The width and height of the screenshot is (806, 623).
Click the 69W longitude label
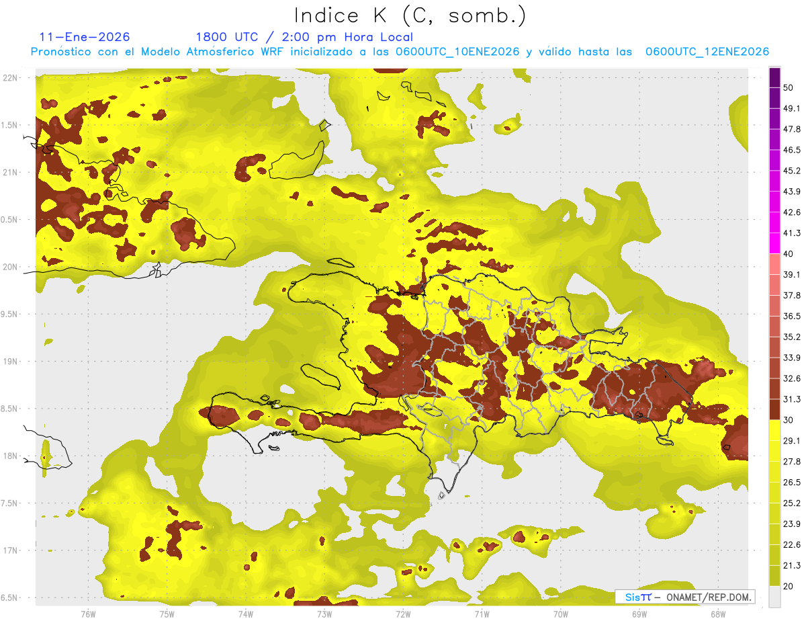click(639, 614)
